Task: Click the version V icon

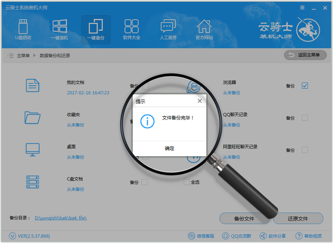Action: click(13, 236)
